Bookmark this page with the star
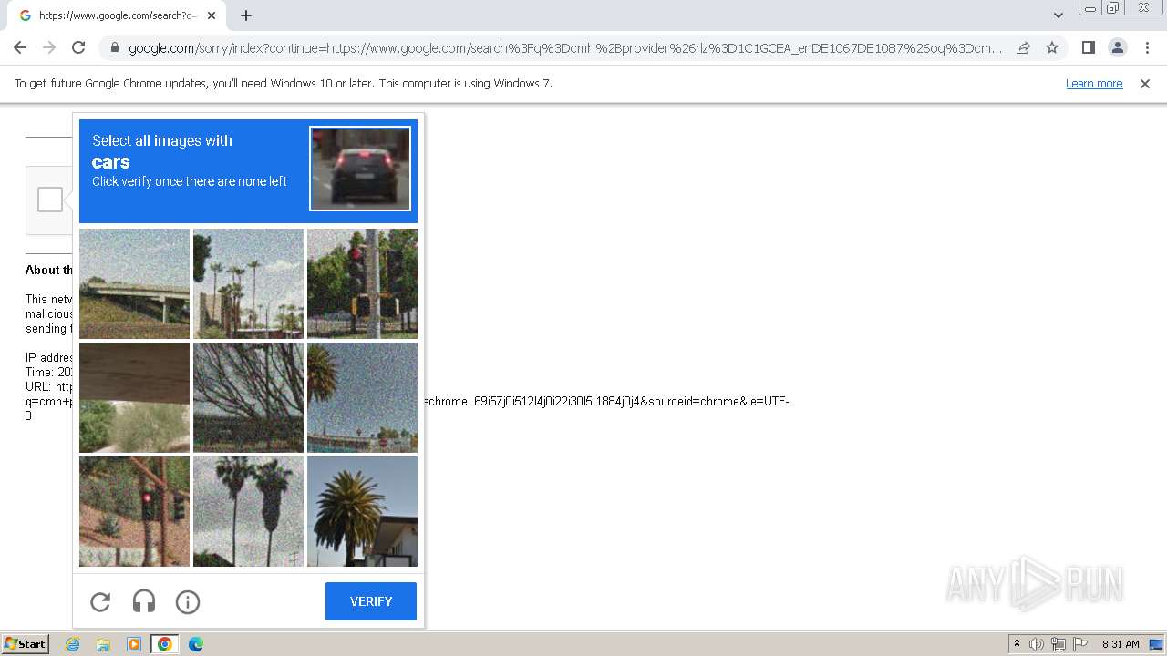Screen dimensions: 1167x656 coord(1052,47)
